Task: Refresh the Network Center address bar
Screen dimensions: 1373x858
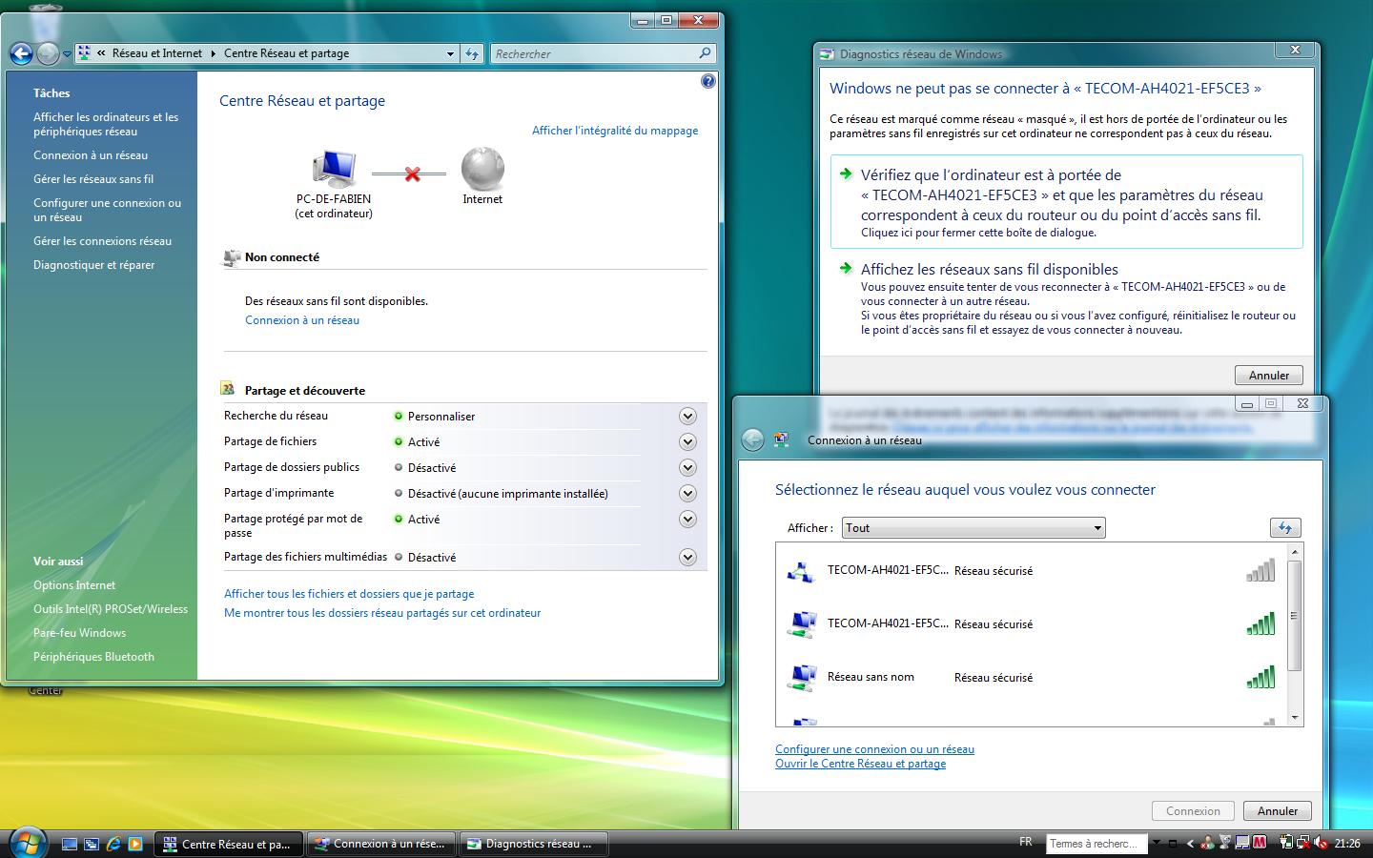Action: coord(472,54)
